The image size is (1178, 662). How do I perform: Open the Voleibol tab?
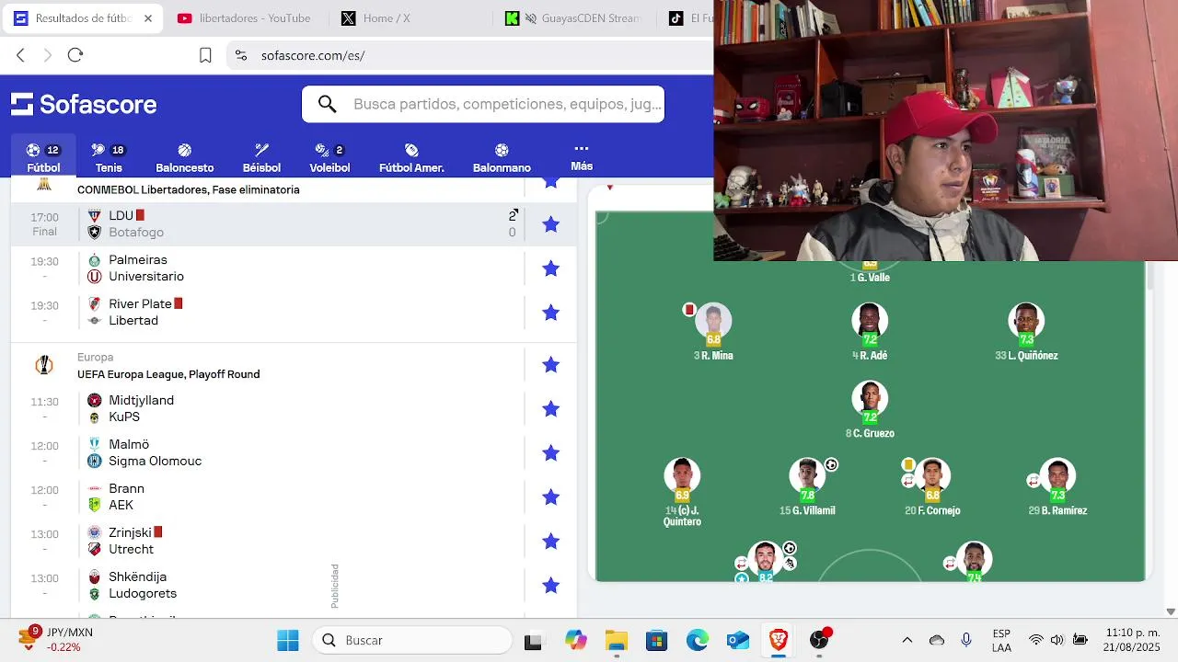click(329, 157)
